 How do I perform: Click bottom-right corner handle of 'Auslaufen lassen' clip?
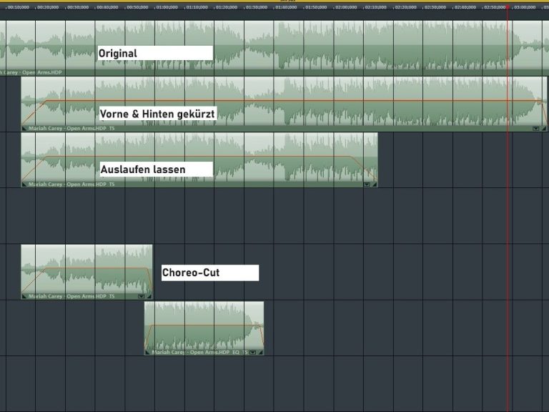[375, 185]
